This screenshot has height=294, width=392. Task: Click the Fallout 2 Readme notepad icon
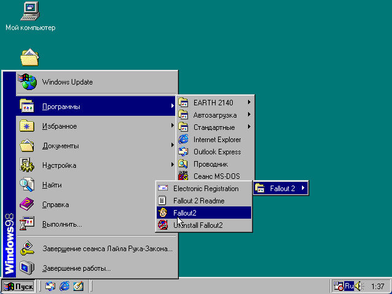(x=162, y=200)
